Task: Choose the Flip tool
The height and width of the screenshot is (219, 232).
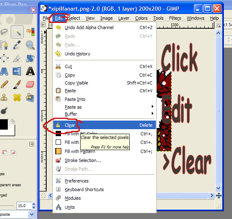Action: click(17, 71)
